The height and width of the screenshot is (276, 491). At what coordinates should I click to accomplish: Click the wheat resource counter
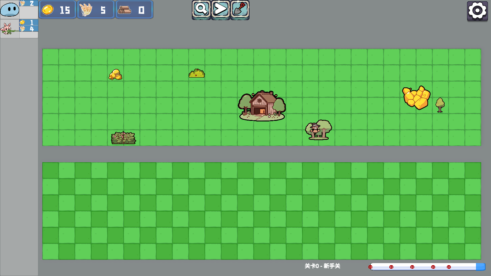95,10
